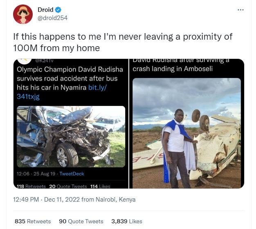The image size is (256, 229).
Task: Open the more options ellipsis menu
Action: click(240, 9)
